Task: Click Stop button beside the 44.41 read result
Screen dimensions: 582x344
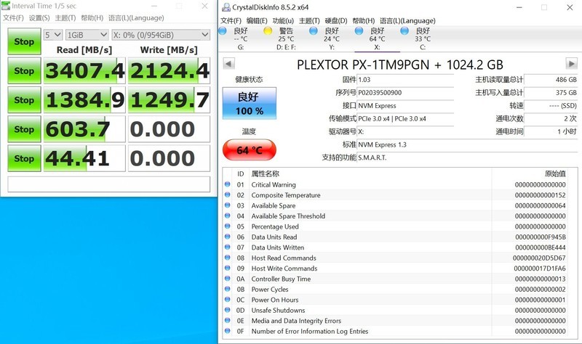Action: [24, 158]
